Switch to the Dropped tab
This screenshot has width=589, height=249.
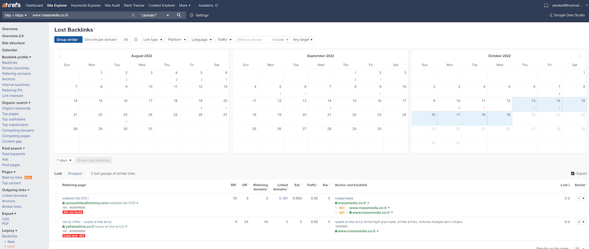pyautogui.click(x=75, y=174)
